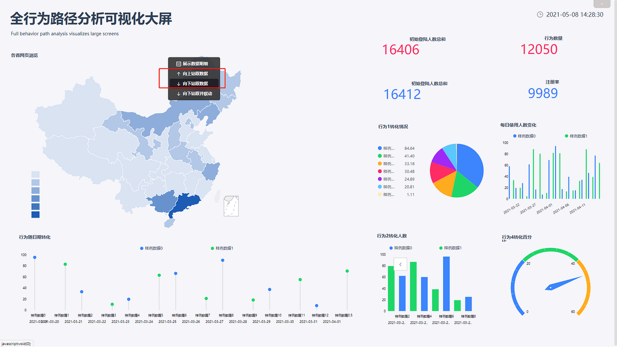
Task: Click the green arc of the gauge
Action: [551, 251]
